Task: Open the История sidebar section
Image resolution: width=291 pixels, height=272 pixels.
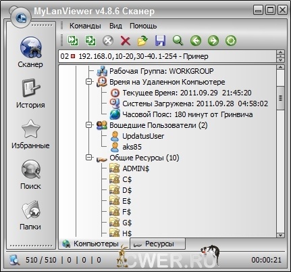Action: pyautogui.click(x=30, y=93)
